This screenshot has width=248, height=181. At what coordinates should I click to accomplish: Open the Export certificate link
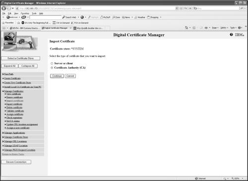pos(14,104)
